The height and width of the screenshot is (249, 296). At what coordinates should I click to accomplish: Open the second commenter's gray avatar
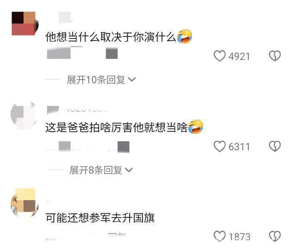(24, 115)
